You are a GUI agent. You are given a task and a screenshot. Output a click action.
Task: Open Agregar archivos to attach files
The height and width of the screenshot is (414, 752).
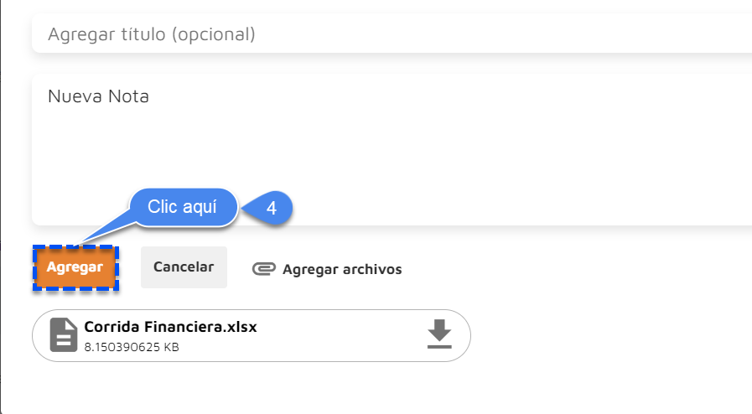click(x=327, y=269)
